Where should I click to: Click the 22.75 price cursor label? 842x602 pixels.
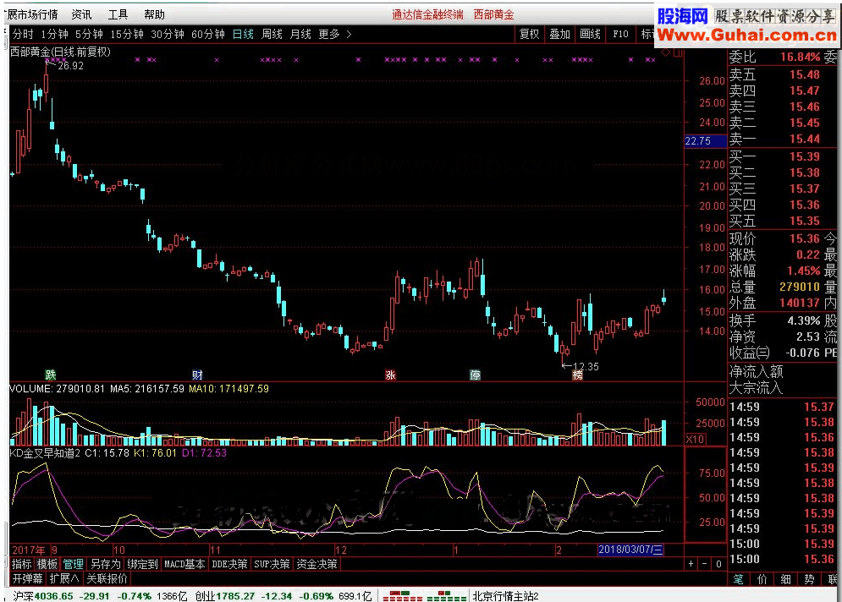(x=705, y=140)
